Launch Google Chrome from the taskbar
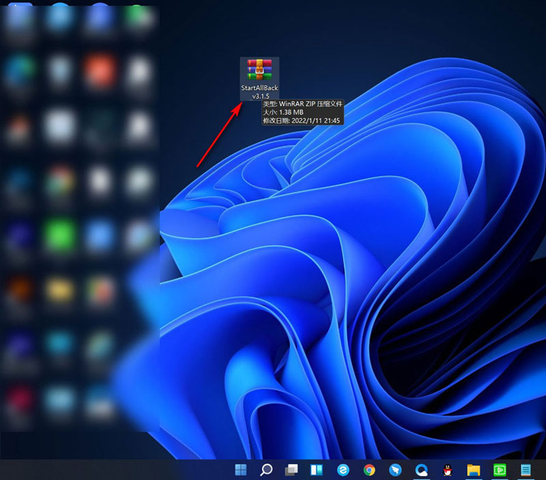The image size is (546, 480). (x=369, y=470)
